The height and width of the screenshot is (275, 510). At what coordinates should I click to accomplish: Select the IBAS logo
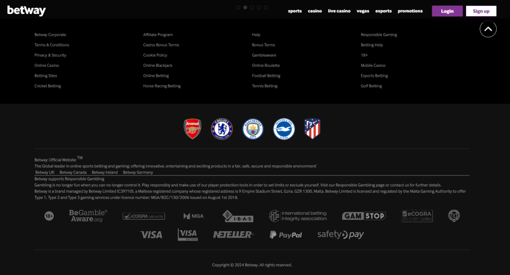point(238,216)
